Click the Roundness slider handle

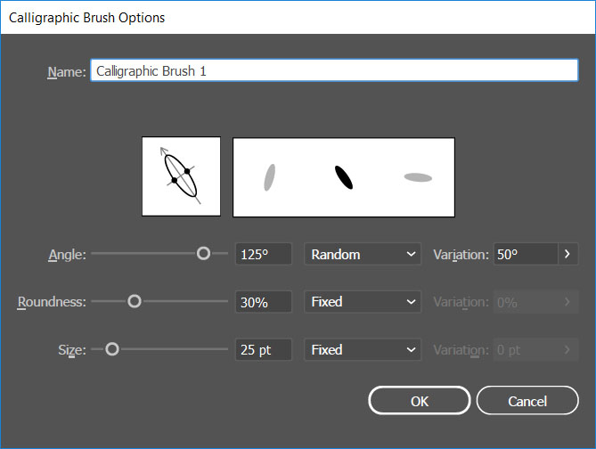(135, 302)
